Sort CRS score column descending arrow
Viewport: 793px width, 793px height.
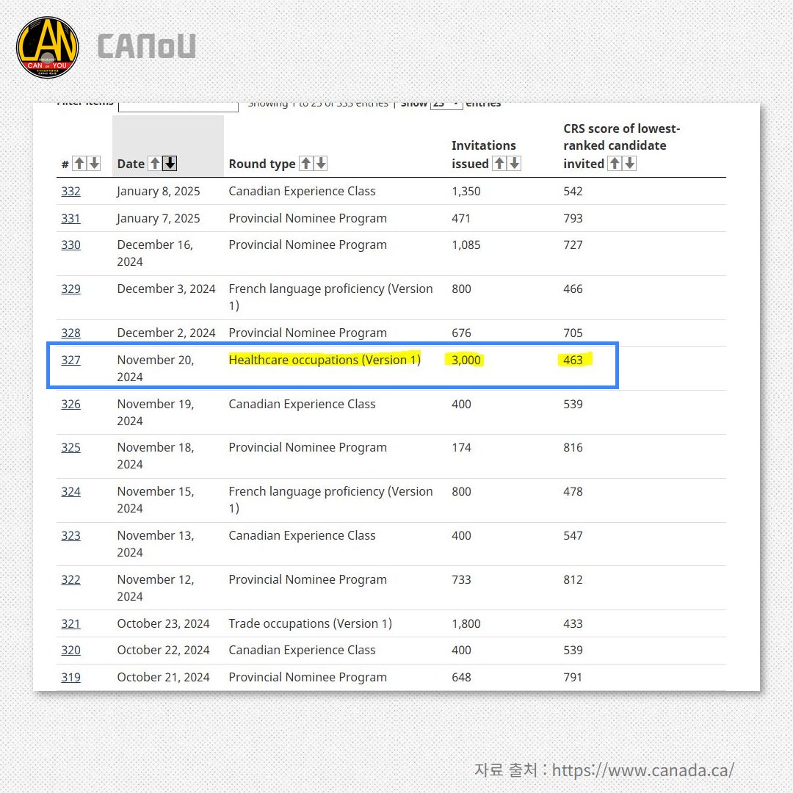[x=629, y=164]
